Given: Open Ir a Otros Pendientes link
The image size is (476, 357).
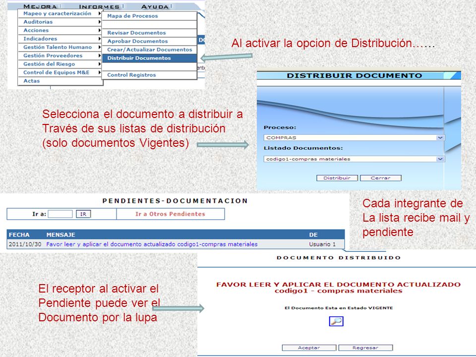Looking at the screenshot, I should [x=170, y=214].
